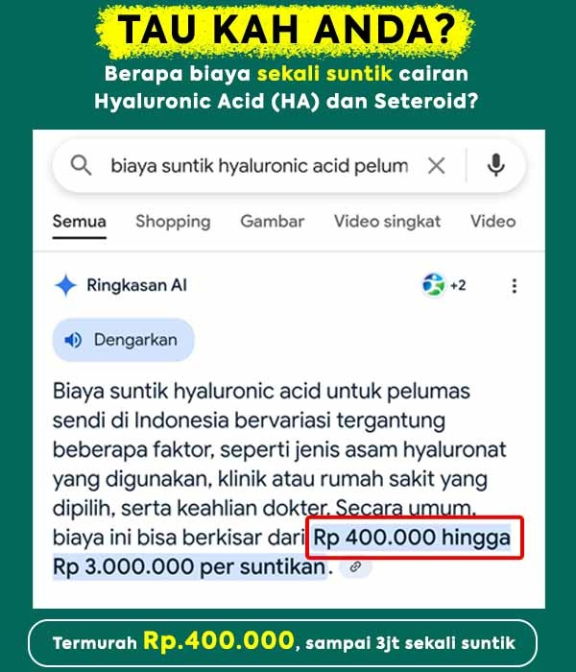Click the Dengarkan listen button
Image resolution: width=576 pixels, height=672 pixels.
124,340
